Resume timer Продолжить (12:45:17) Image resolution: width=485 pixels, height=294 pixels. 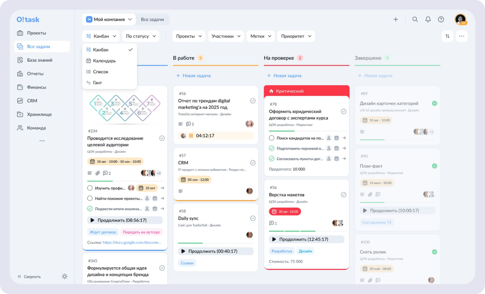307,239
